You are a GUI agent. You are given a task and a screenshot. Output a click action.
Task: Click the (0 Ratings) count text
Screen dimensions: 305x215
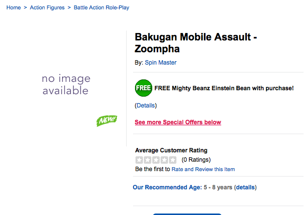pyautogui.click(x=196, y=160)
